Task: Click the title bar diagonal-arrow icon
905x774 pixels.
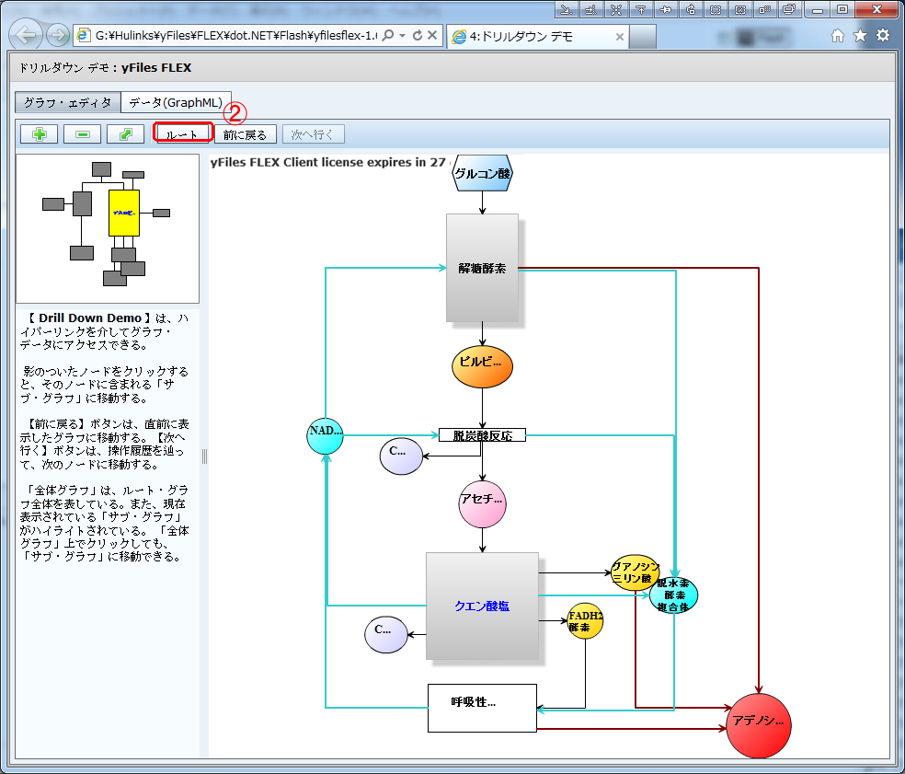Action: tap(567, 9)
